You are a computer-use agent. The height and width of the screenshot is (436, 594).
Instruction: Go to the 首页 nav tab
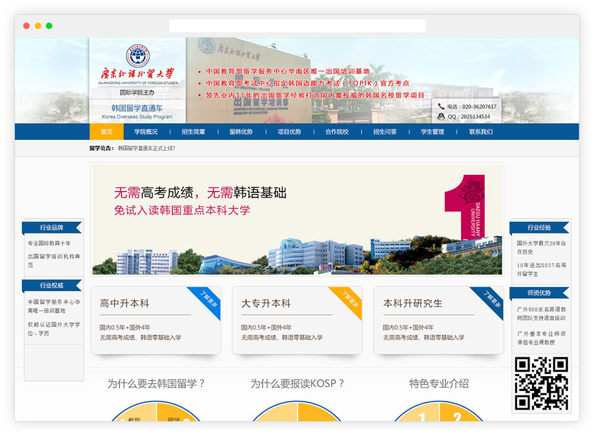click(107, 132)
